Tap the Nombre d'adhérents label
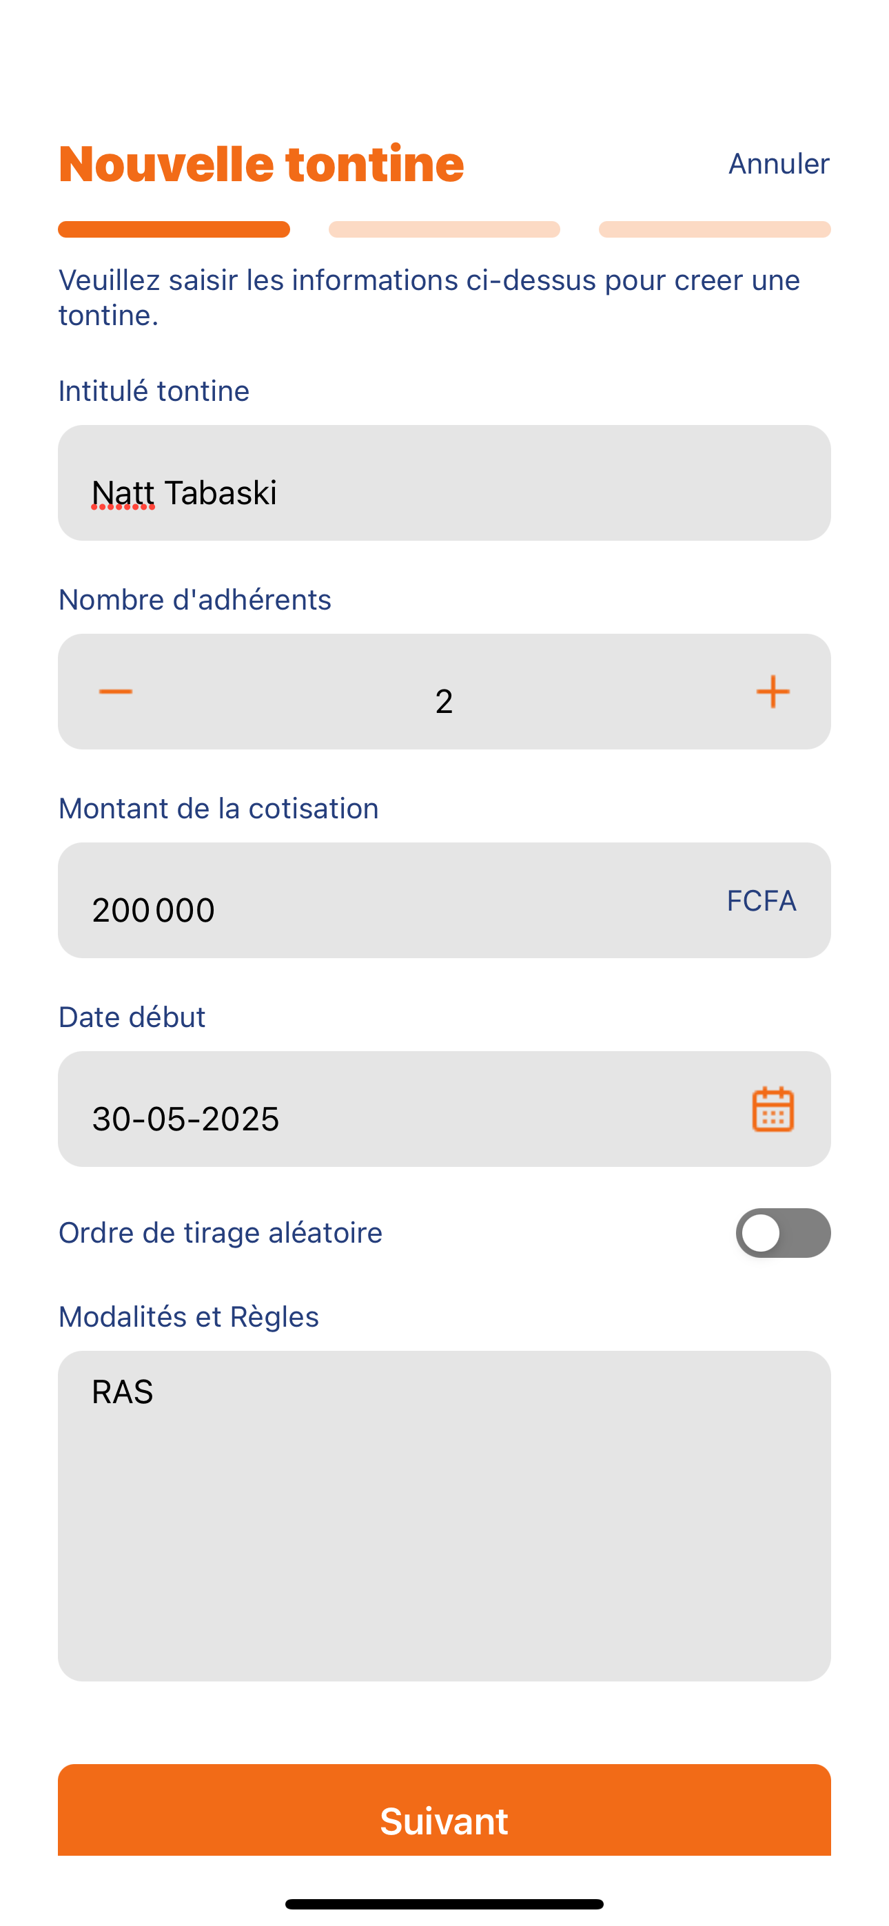The height and width of the screenshot is (1926, 889). click(x=194, y=599)
